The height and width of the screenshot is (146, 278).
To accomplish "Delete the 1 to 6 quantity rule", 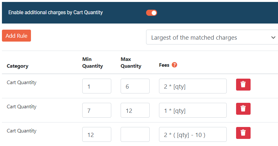I will pyautogui.click(x=243, y=84).
